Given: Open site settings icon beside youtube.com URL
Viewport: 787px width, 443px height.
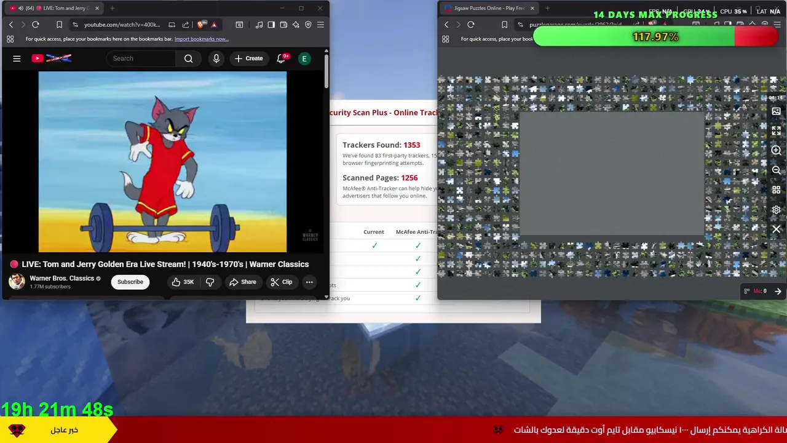Looking at the screenshot, I should click(x=75, y=25).
